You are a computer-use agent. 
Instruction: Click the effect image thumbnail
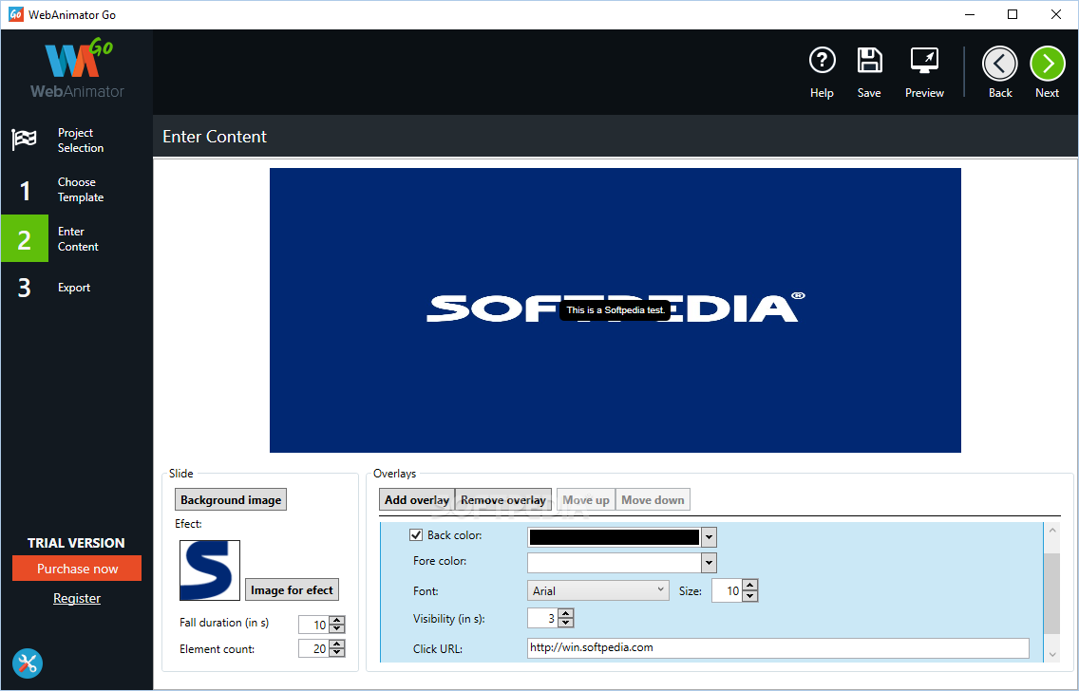pyautogui.click(x=210, y=570)
